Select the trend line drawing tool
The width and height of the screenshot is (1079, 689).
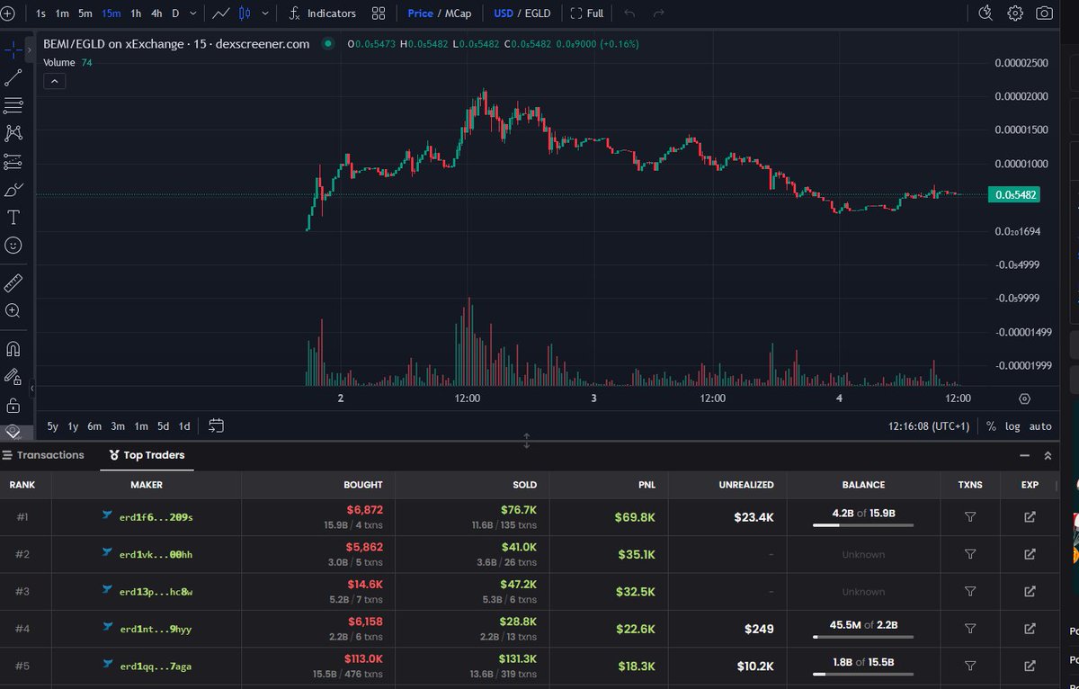13,76
